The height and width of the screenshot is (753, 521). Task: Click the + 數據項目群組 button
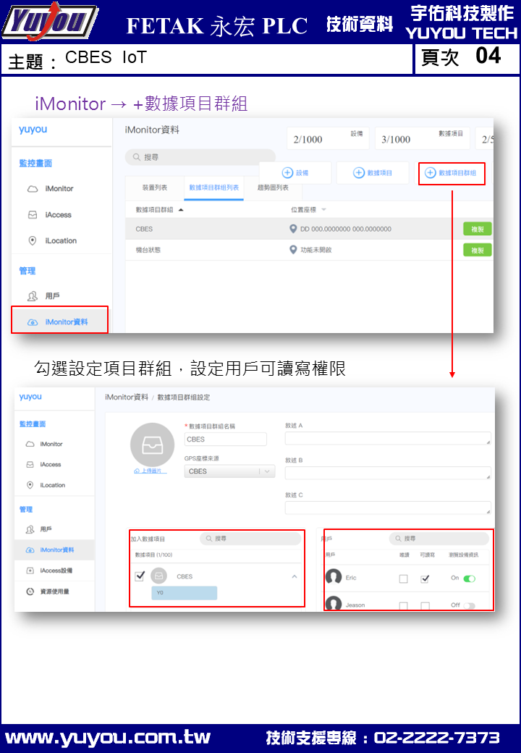(x=452, y=173)
